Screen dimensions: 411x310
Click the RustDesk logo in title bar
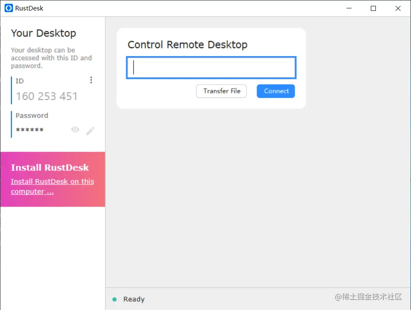9,8
